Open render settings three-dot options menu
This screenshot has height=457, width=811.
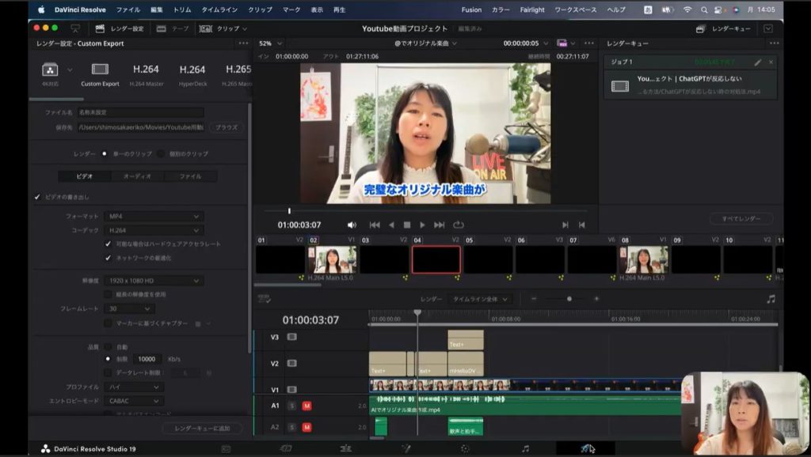pyautogui.click(x=242, y=43)
